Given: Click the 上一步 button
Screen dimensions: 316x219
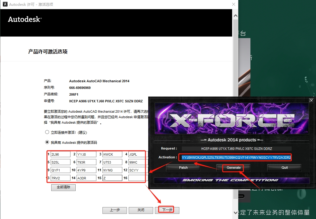Looking at the screenshot, I should (115, 210).
